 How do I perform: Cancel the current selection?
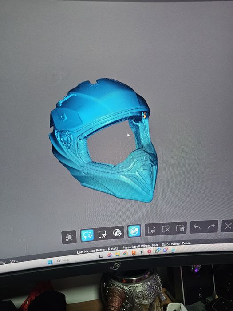(166, 229)
